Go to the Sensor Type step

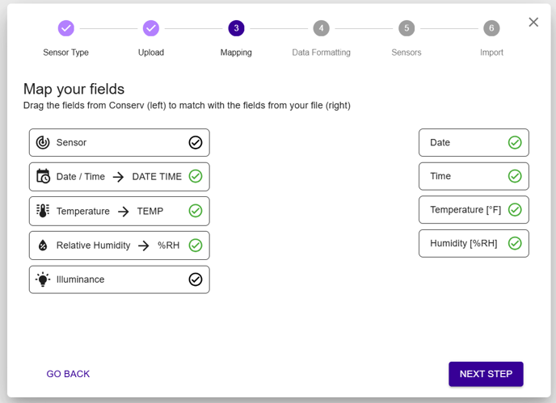tap(66, 28)
